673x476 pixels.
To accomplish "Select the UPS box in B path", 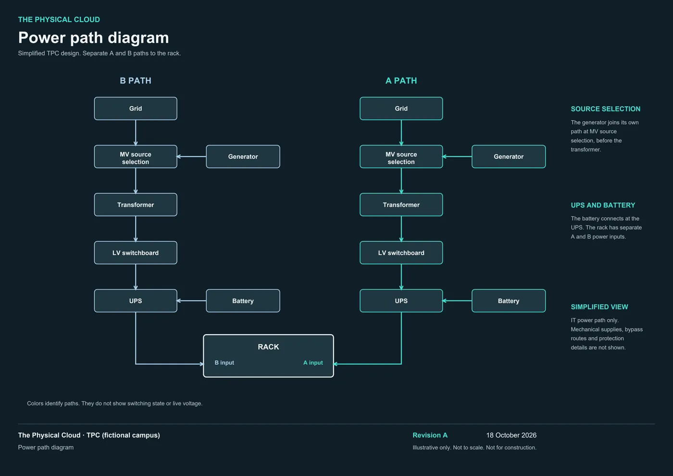I will (x=136, y=301).
